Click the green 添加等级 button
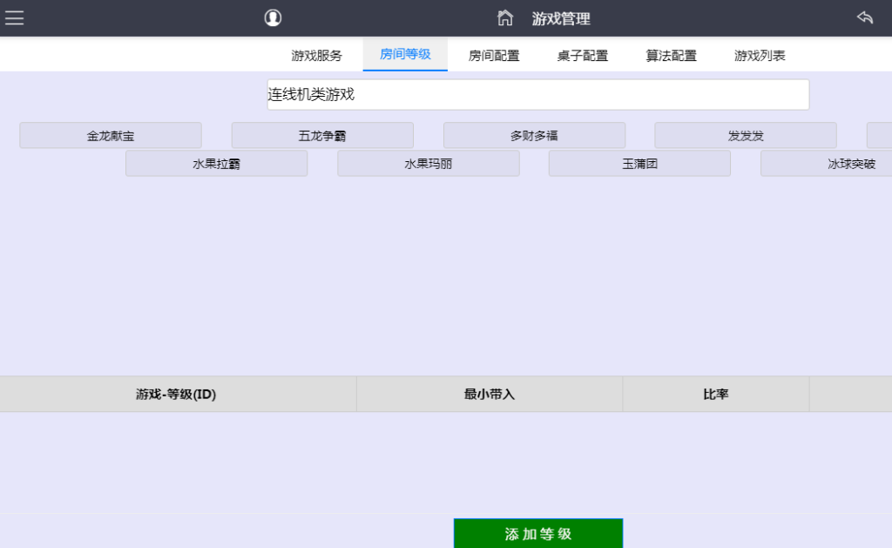892x548 pixels. pyautogui.click(x=537, y=533)
